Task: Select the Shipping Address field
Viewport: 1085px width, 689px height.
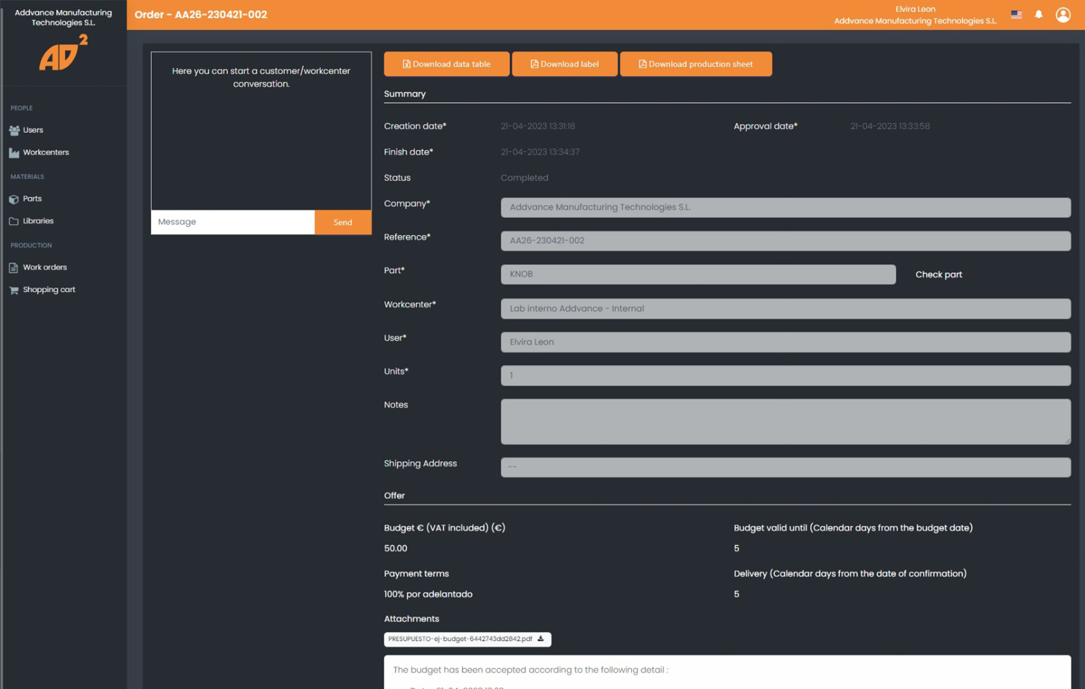Action: coord(785,467)
